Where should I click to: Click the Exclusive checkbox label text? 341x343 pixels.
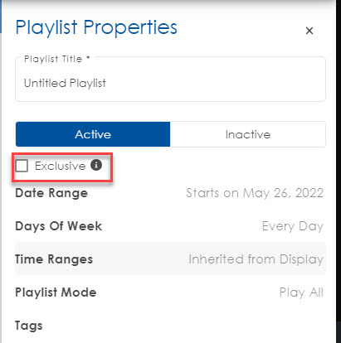[x=60, y=166]
